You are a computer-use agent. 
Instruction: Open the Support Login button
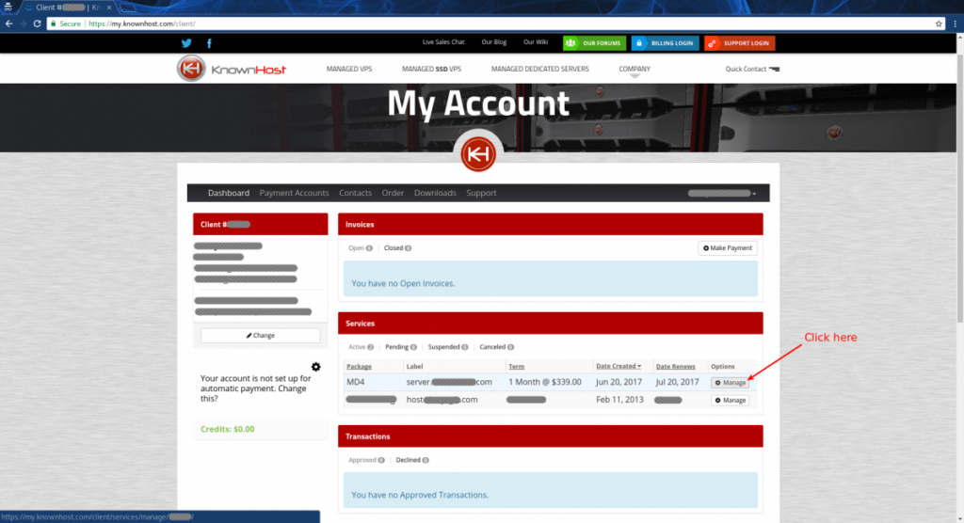(x=740, y=43)
